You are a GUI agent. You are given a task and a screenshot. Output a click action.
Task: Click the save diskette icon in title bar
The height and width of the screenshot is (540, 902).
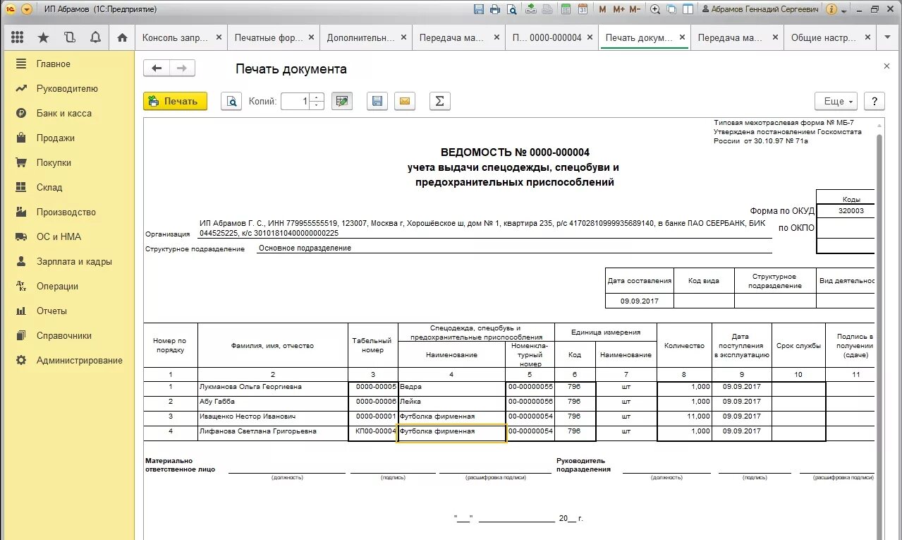479,9
